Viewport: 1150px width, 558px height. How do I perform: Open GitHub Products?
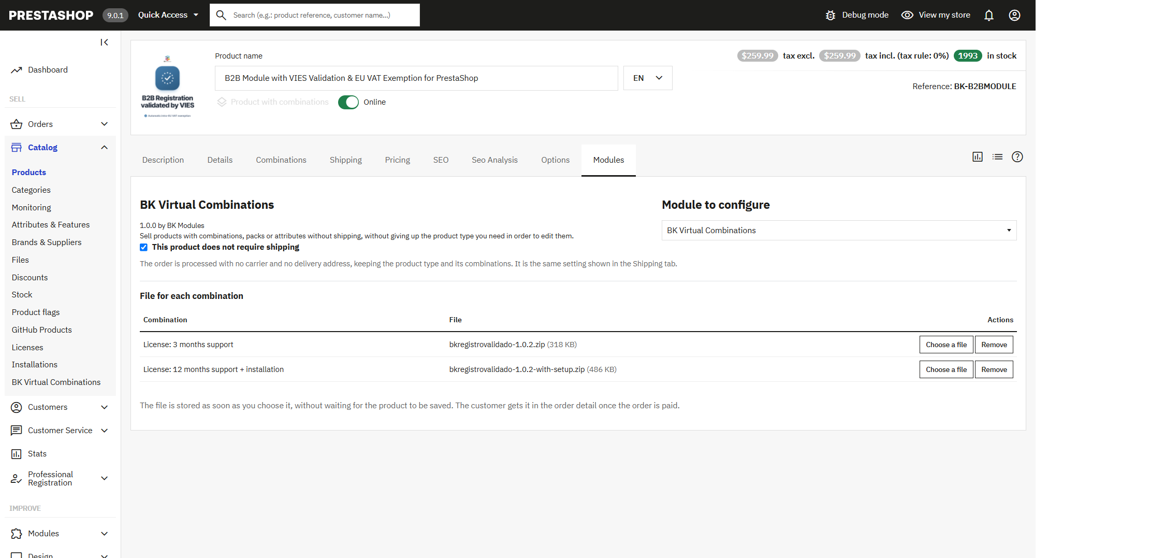pos(42,330)
